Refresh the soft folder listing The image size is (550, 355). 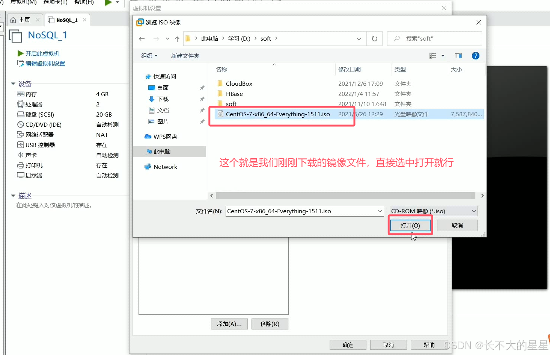pos(375,39)
